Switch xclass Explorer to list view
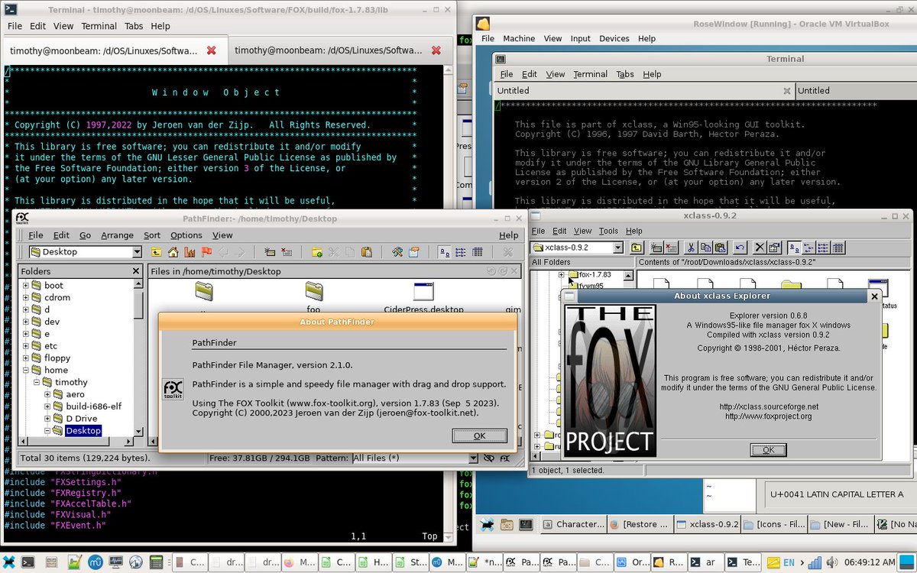Image resolution: width=917 pixels, height=573 pixels. tap(823, 248)
